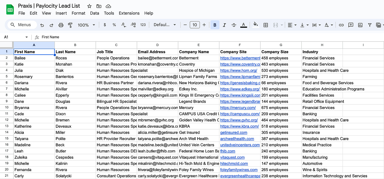Select the cell reading 675 employees

(281, 108)
